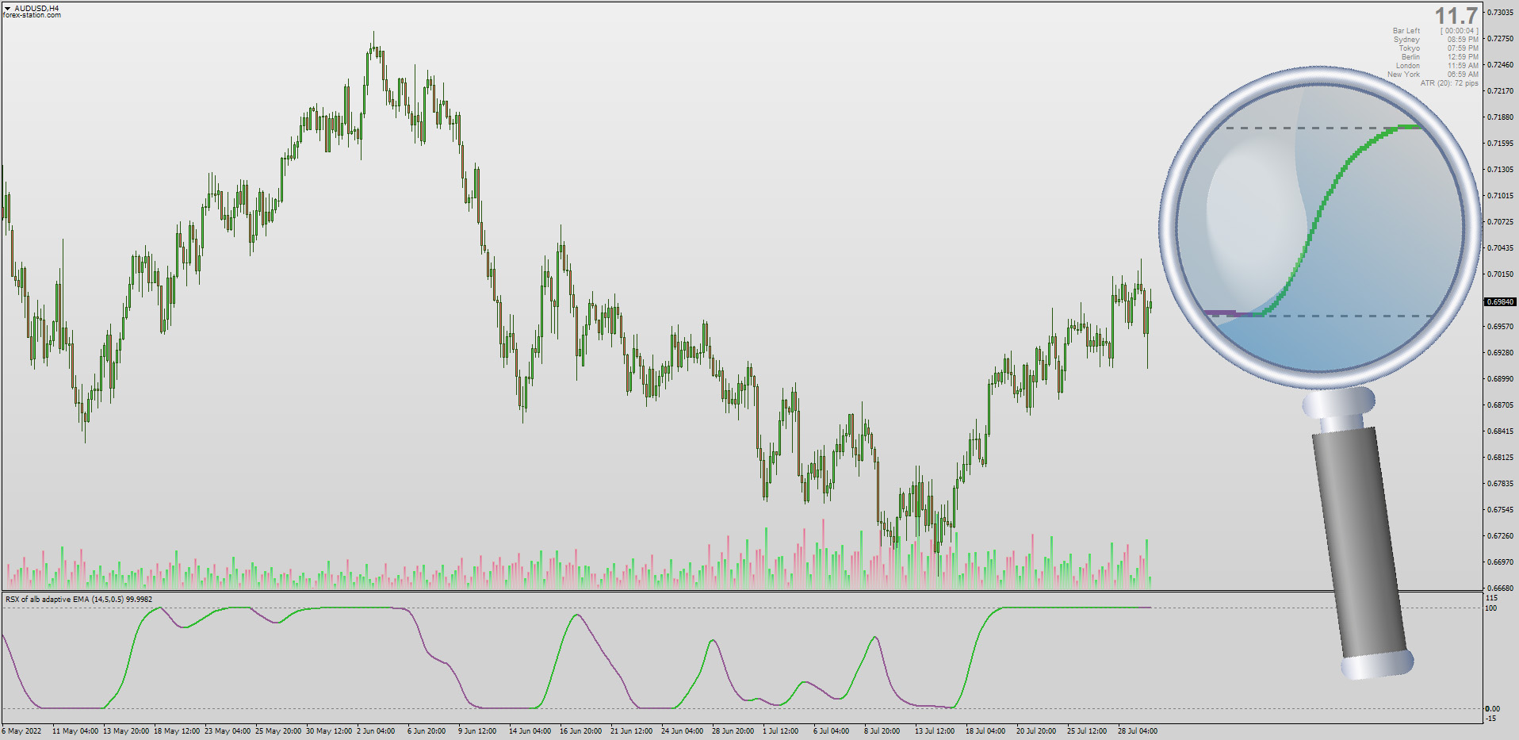Click the 0.73035 price axis label
This screenshot has width=1519, height=740.
(x=1501, y=13)
